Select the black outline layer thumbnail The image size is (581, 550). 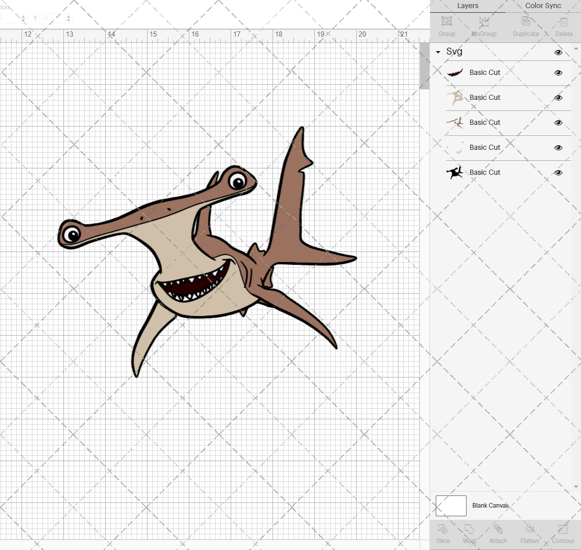coord(455,172)
